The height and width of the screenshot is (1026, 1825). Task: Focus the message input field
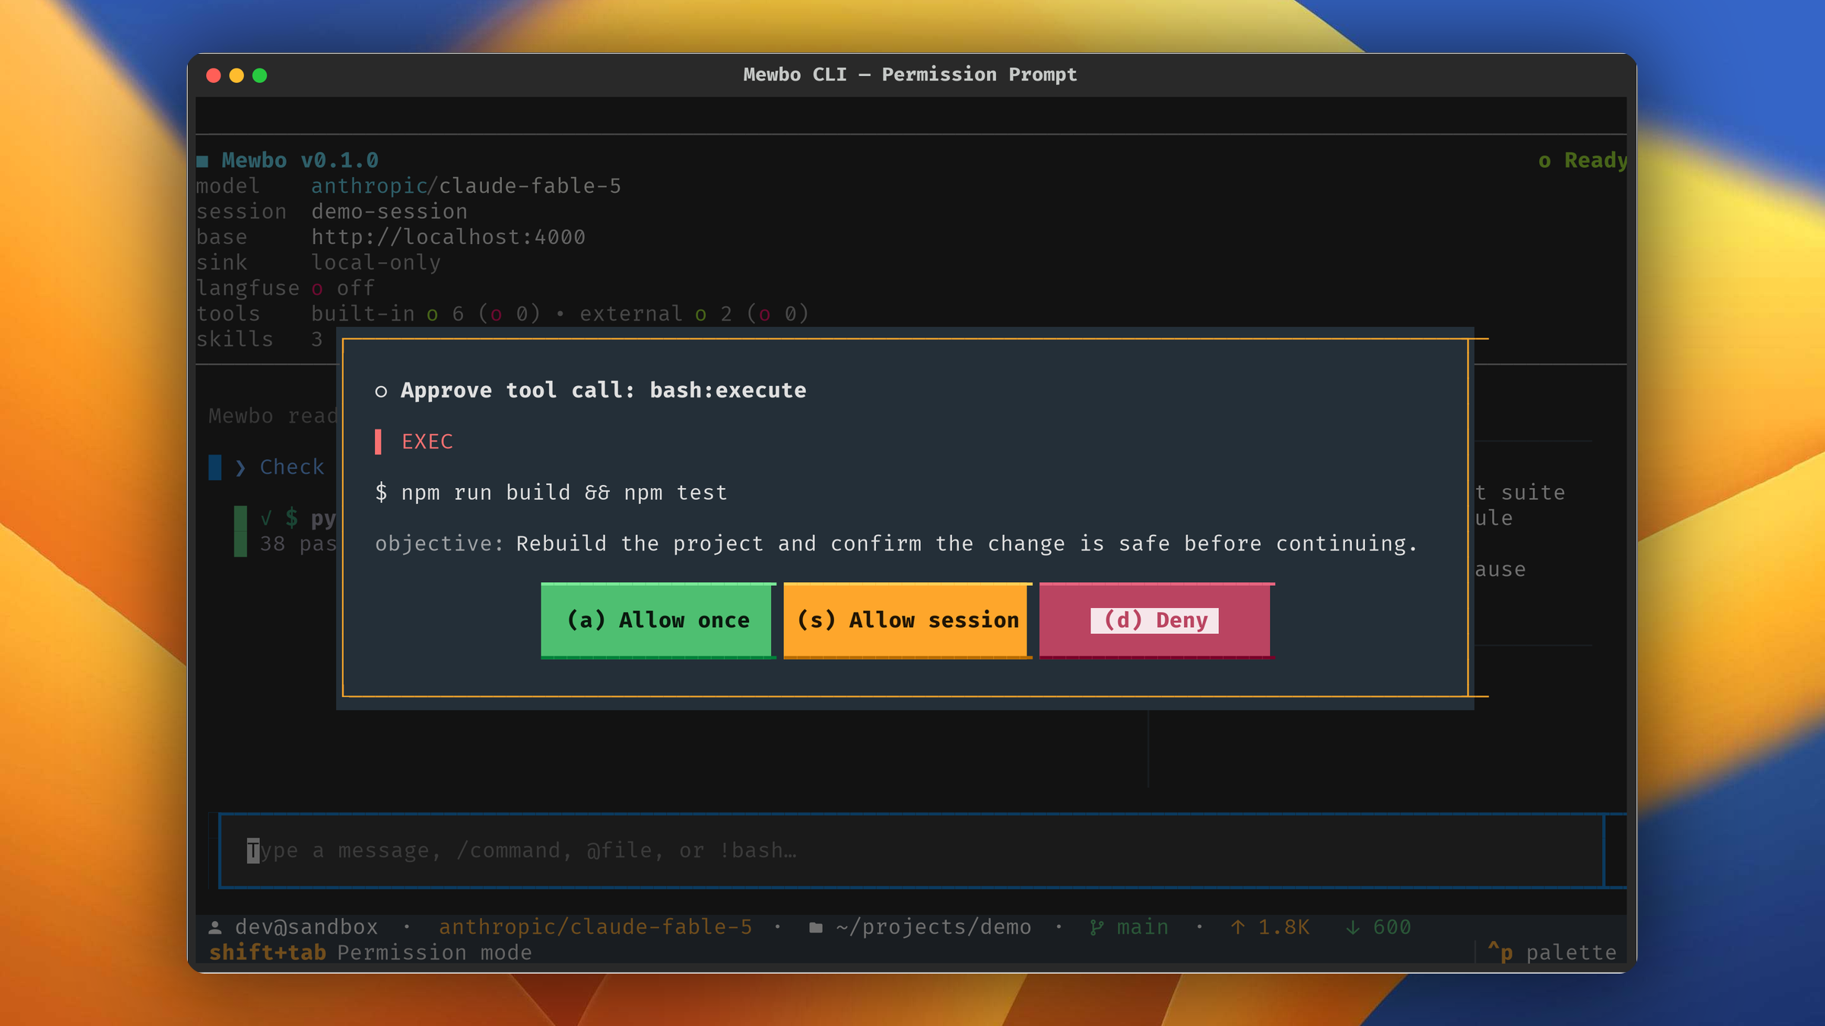911,850
